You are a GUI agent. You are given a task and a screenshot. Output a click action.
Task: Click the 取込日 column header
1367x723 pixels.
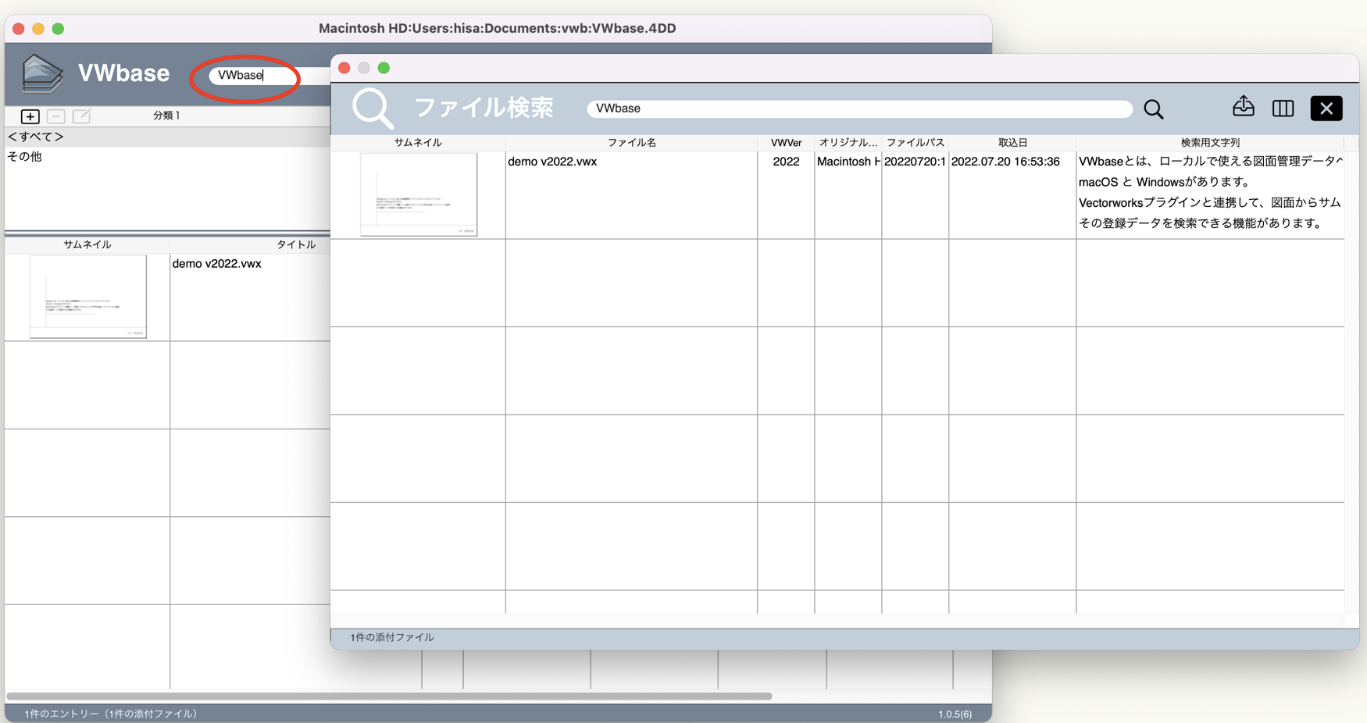pos(1012,143)
